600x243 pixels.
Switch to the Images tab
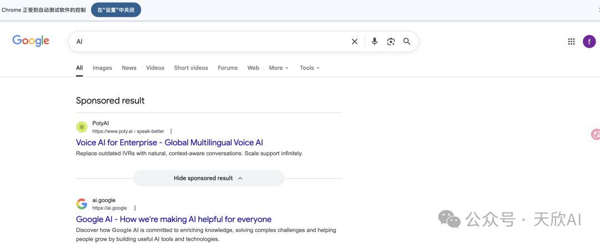[x=102, y=68]
